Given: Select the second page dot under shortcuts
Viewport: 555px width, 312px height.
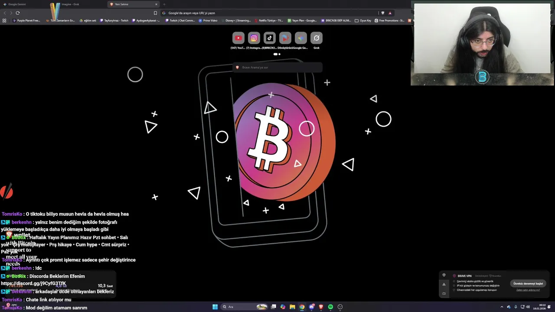Looking at the screenshot, I should click(x=279, y=54).
